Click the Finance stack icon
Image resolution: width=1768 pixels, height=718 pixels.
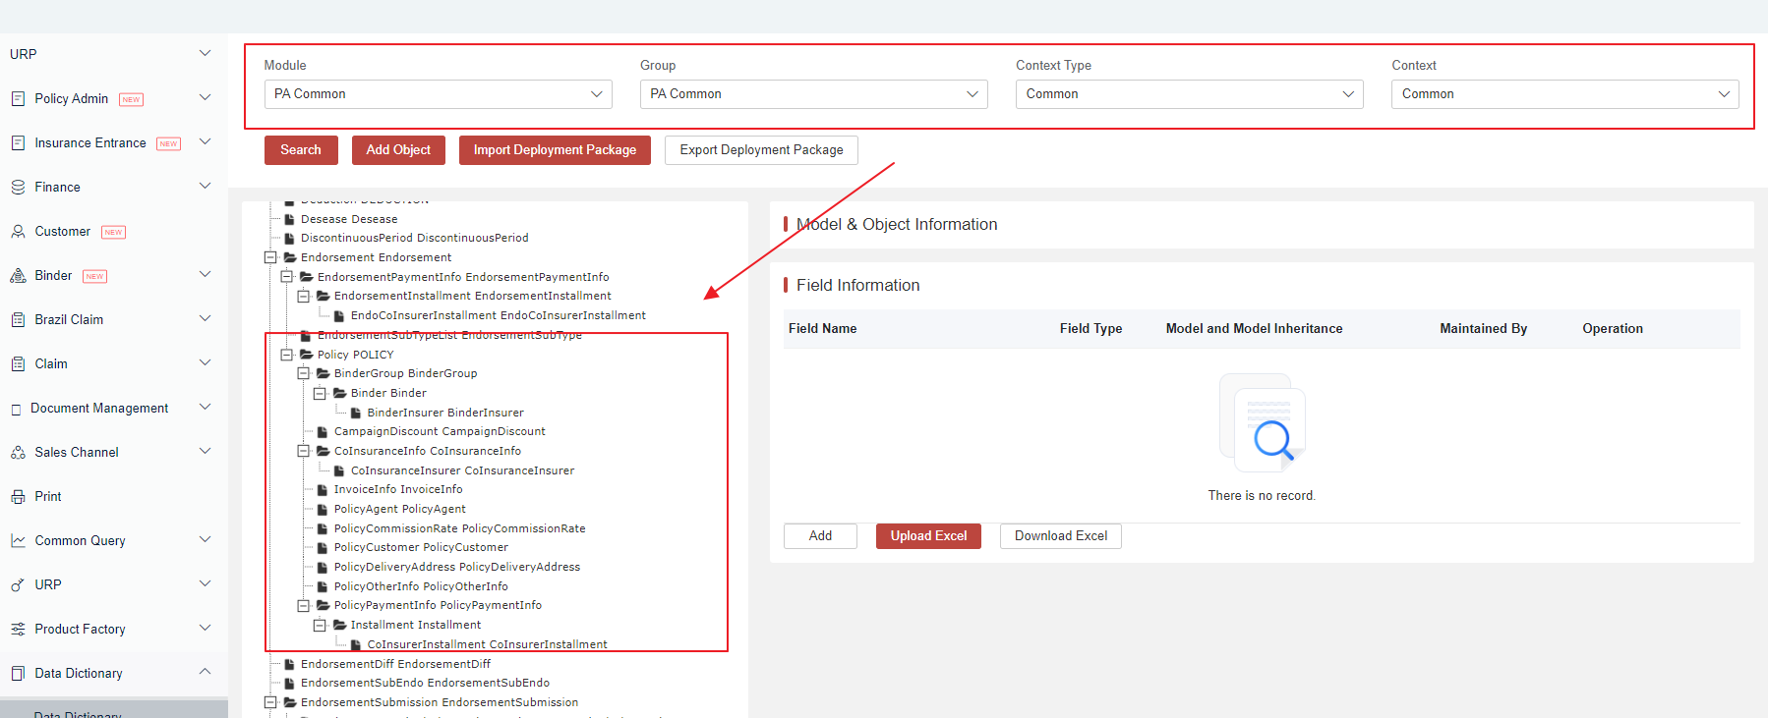[18, 187]
